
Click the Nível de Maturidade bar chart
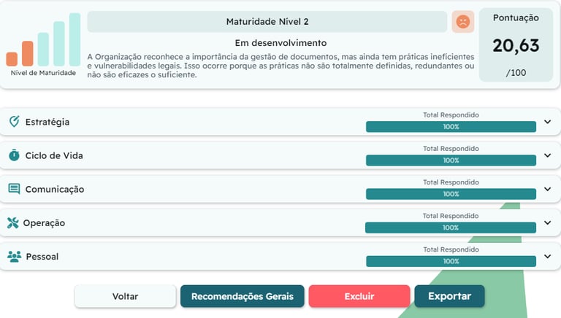coord(43,39)
